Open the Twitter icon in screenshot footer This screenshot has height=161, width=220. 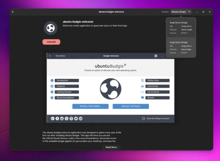(x=76, y=118)
